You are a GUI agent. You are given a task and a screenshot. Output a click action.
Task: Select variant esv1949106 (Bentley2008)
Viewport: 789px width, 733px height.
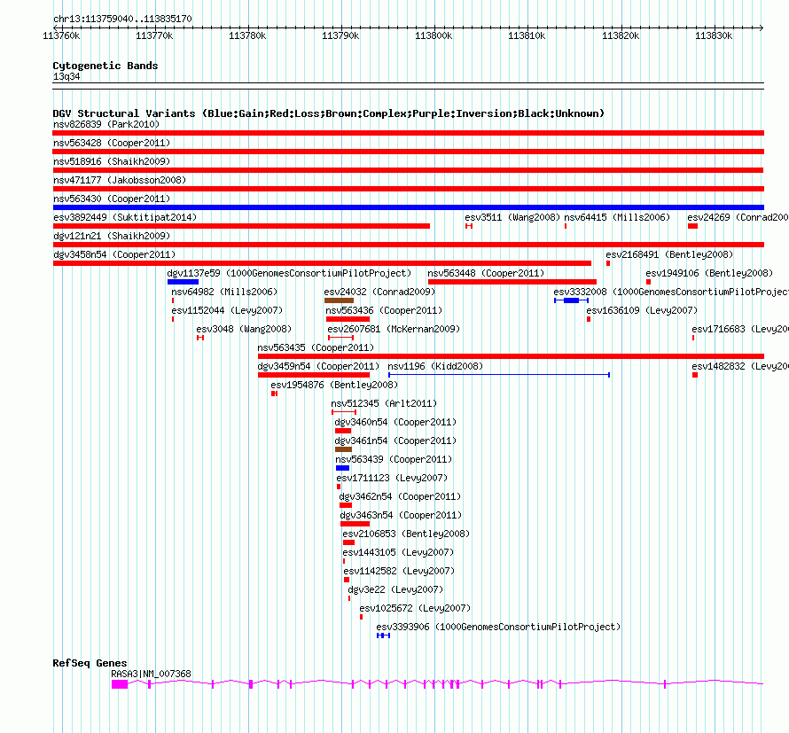point(709,273)
